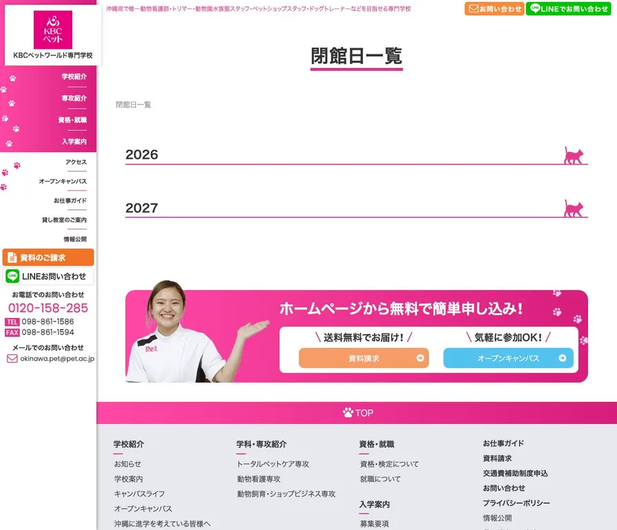
Task: Open footer link 資料請求
Action: coord(497,458)
